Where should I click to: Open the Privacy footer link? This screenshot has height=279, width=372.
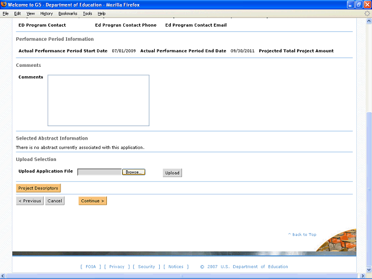(117, 266)
